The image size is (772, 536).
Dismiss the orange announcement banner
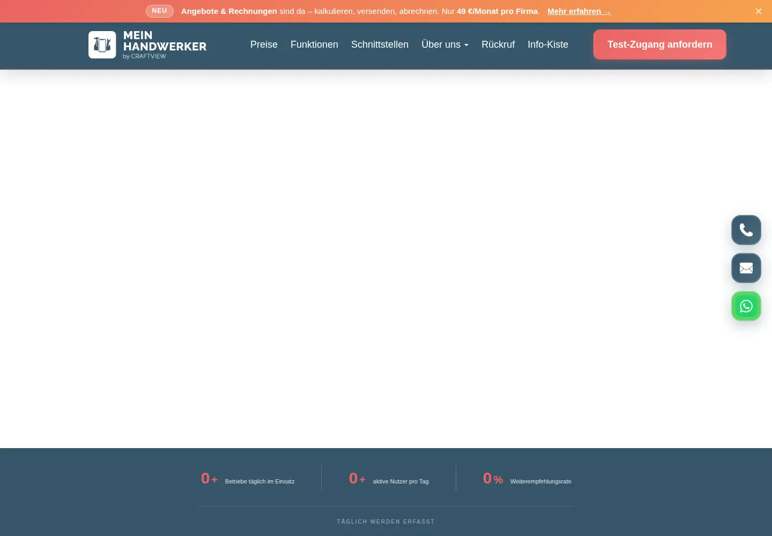click(x=759, y=11)
